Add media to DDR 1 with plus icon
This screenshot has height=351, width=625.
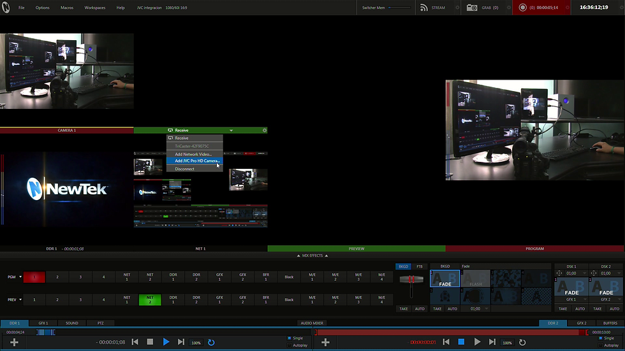click(x=14, y=342)
